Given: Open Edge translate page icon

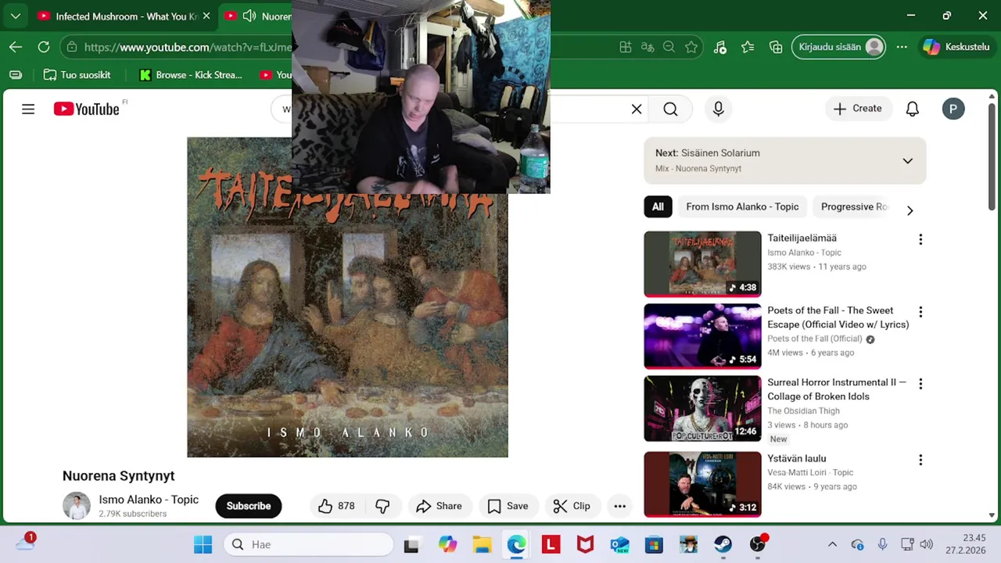Looking at the screenshot, I should (x=648, y=47).
